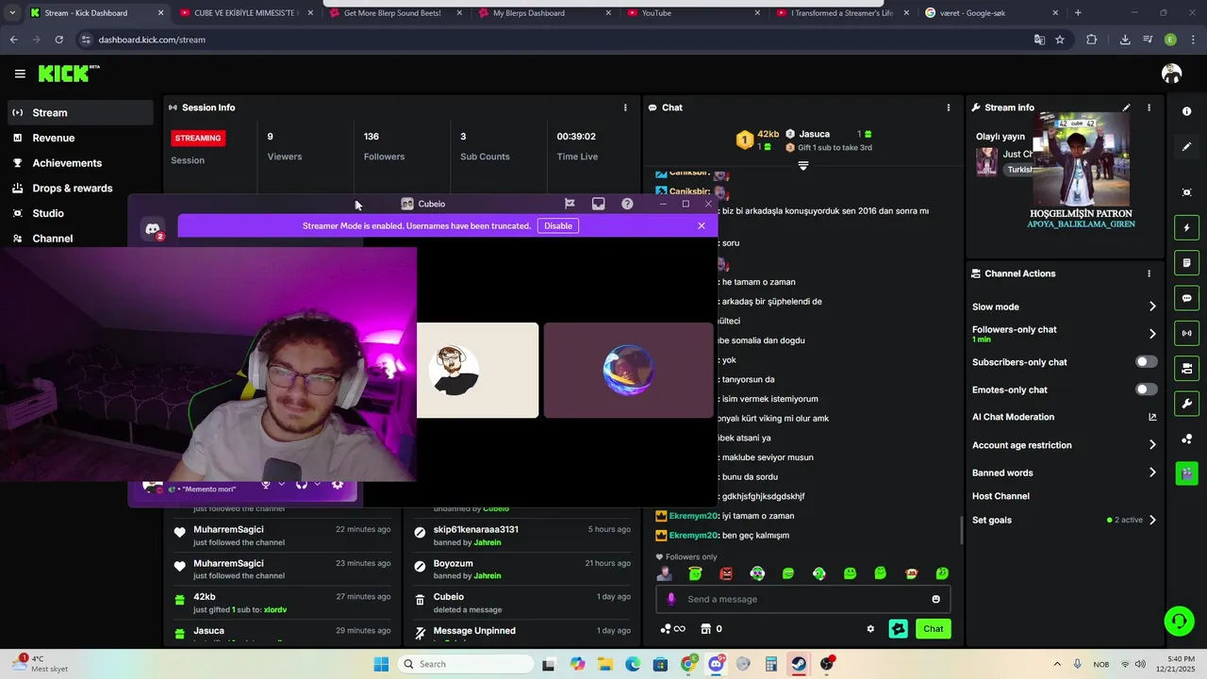Open Steam from the taskbar
Screen dimensions: 1207x679
[x=799, y=664]
